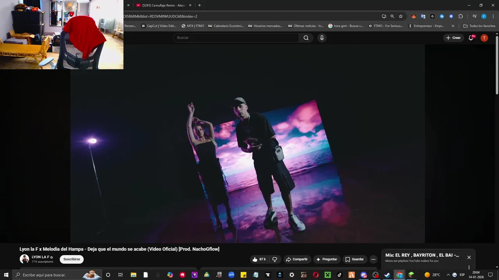Open the Mix playlist options menu
The height and width of the screenshot is (280, 499).
[469, 268]
